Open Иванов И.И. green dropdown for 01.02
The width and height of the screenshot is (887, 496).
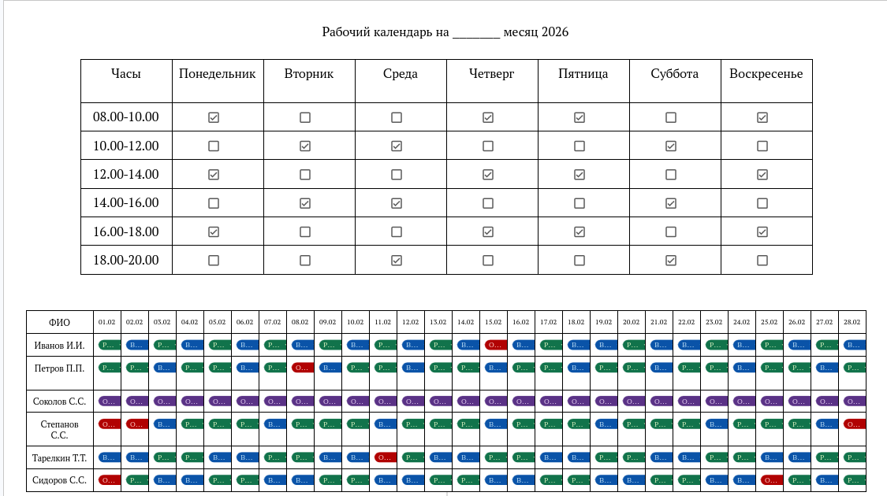pyautogui.click(x=108, y=345)
